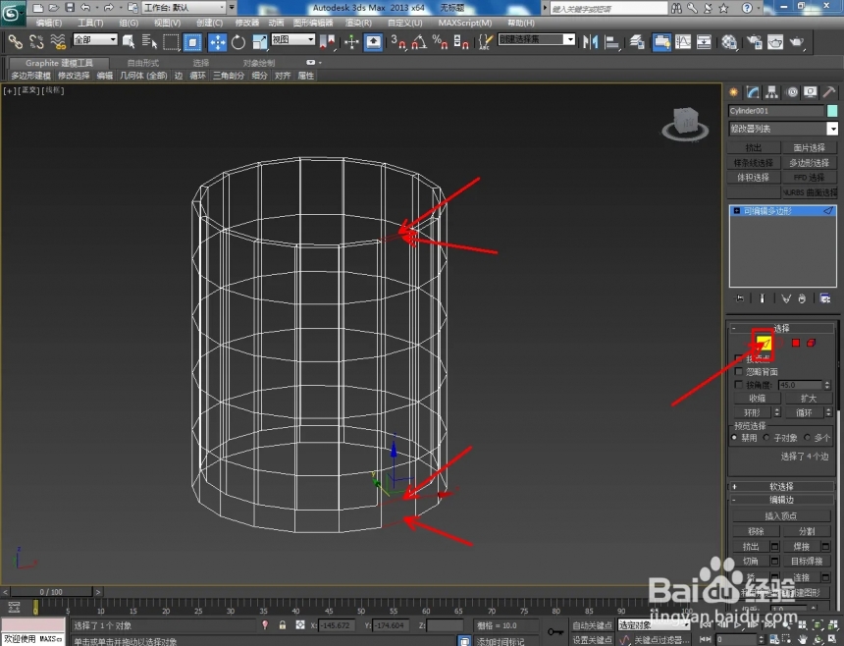Click the 扩大 grow selection button
The height and width of the screenshot is (646, 844).
809,399
